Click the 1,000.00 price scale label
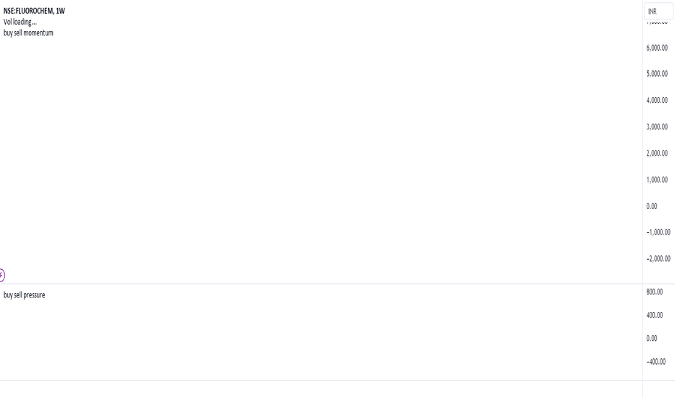Image resolution: width=675 pixels, height=398 pixels. (x=657, y=180)
